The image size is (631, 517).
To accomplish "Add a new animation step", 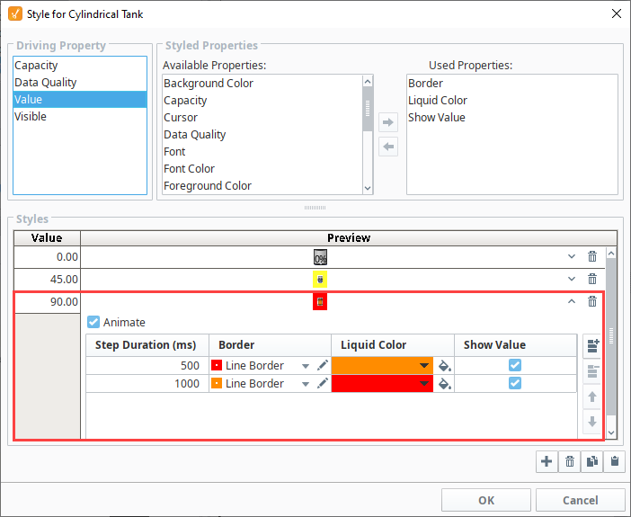I will tap(592, 346).
